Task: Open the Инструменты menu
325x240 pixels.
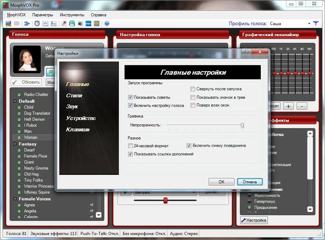Action: [72, 15]
